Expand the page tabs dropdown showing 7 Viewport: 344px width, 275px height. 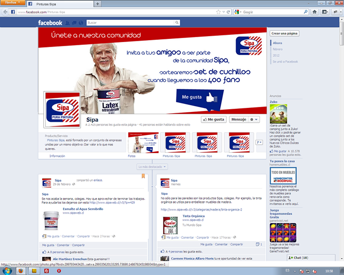(x=259, y=143)
